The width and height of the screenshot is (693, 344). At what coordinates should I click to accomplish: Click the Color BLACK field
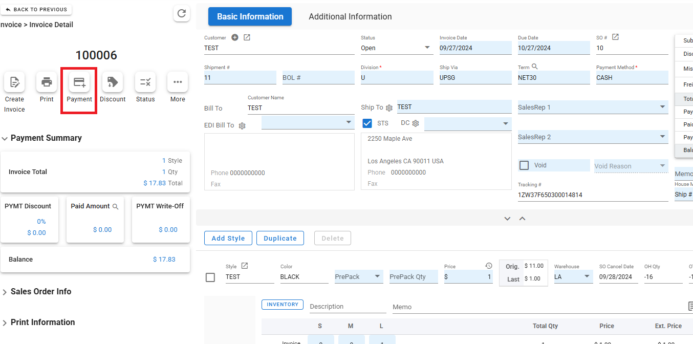304,276
